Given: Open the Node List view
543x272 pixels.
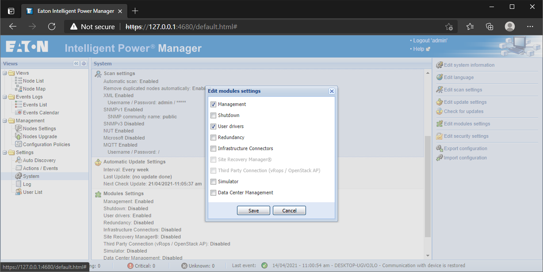Looking at the screenshot, I should point(33,81).
